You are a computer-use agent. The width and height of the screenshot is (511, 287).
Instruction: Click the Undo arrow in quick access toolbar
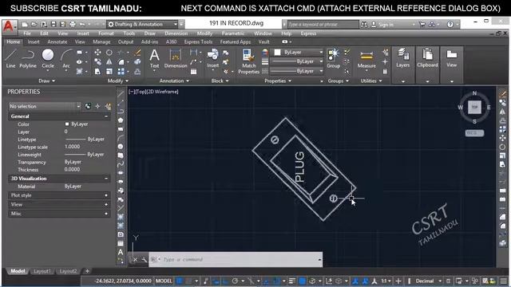(x=82, y=24)
